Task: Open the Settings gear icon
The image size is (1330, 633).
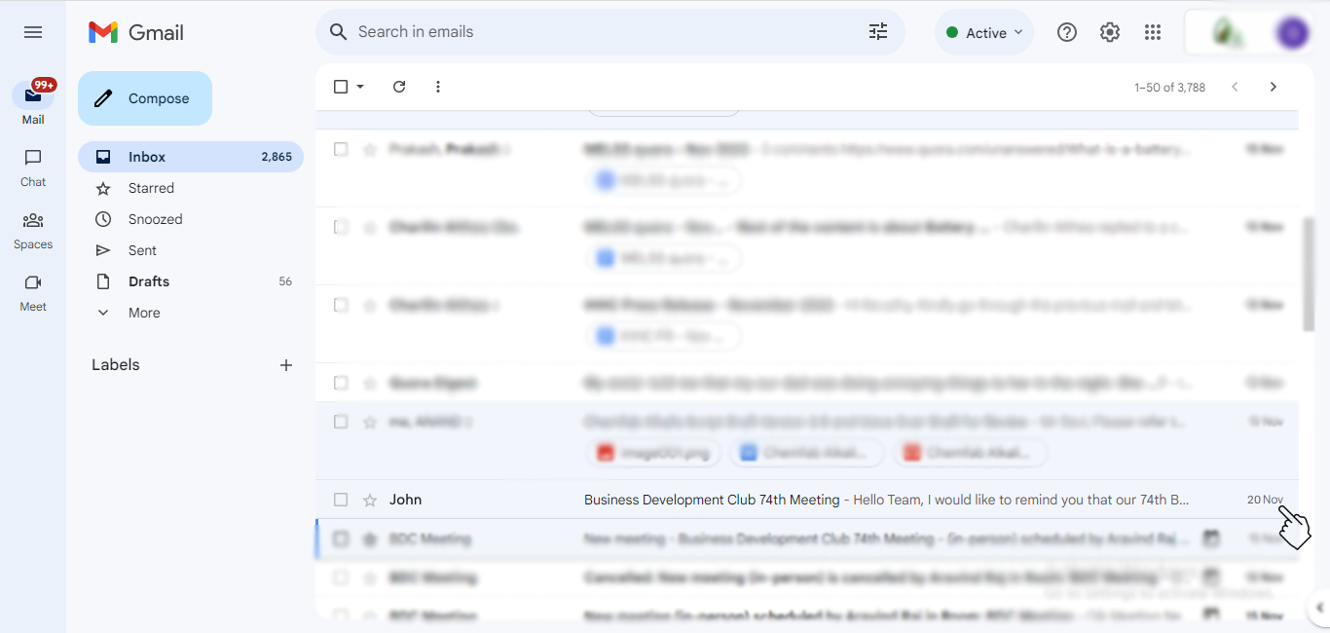Action: click(x=1110, y=32)
